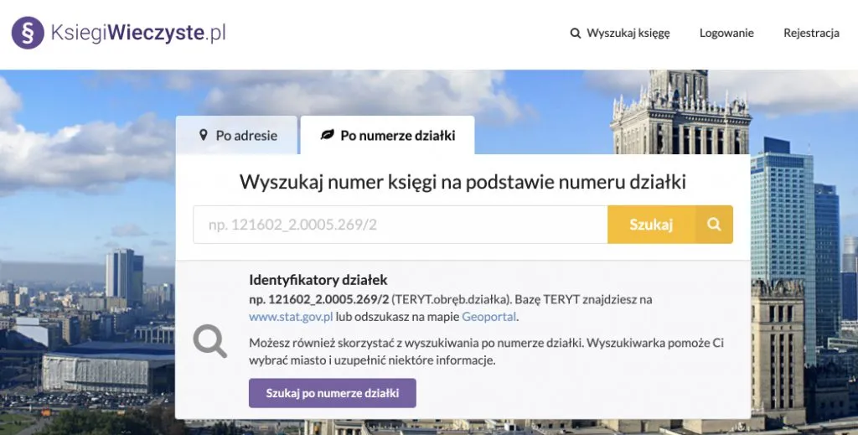Click the map pin icon on Po adresie tab
This screenshot has height=435, width=858.
(x=204, y=135)
